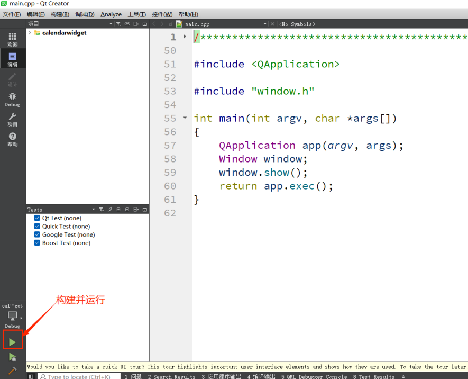This screenshot has width=468, height=379.
Task: Expand all items in Tests panel
Action: [118, 210]
